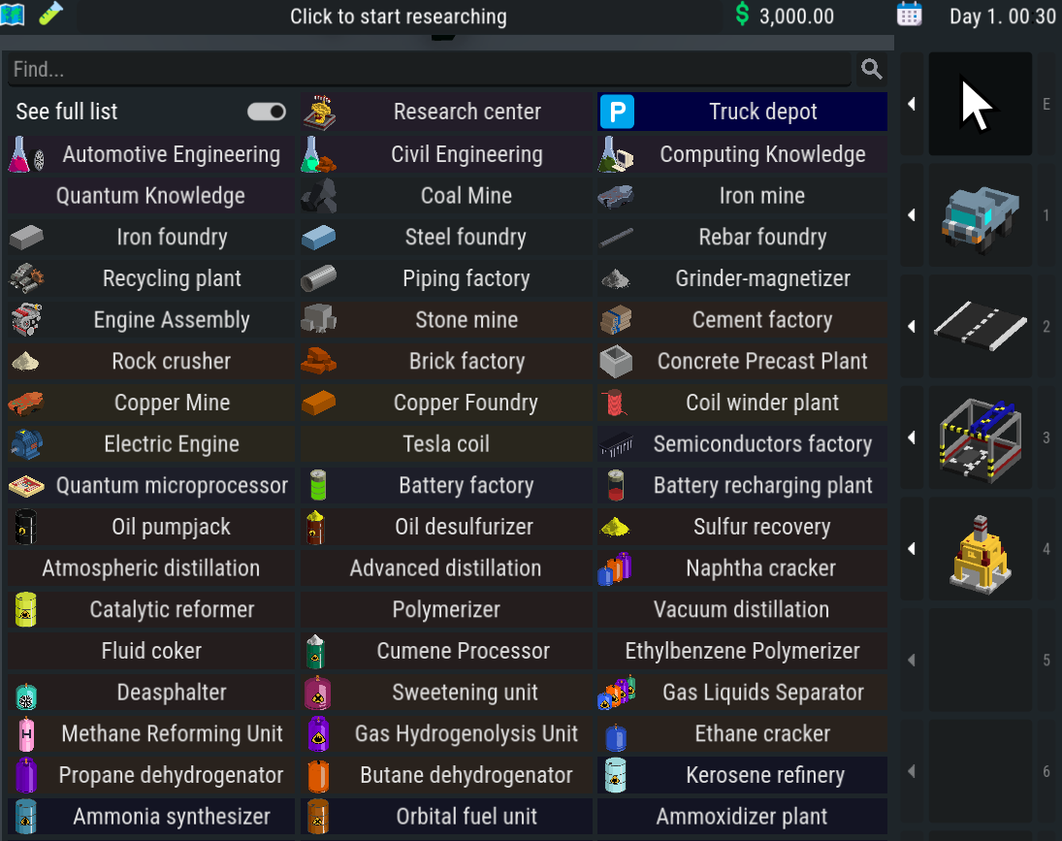Click the magnifying glass search icon
Screen dimensions: 1062x841
[x=872, y=69]
